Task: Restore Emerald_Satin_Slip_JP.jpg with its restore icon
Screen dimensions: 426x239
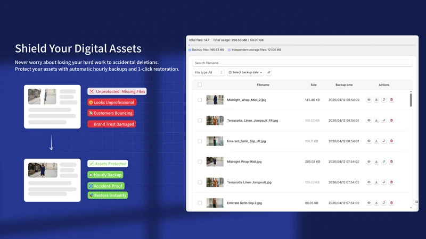Action: 384,141
